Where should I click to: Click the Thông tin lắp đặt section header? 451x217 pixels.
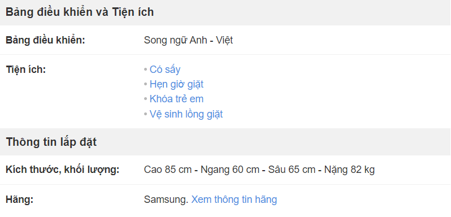[51, 142]
